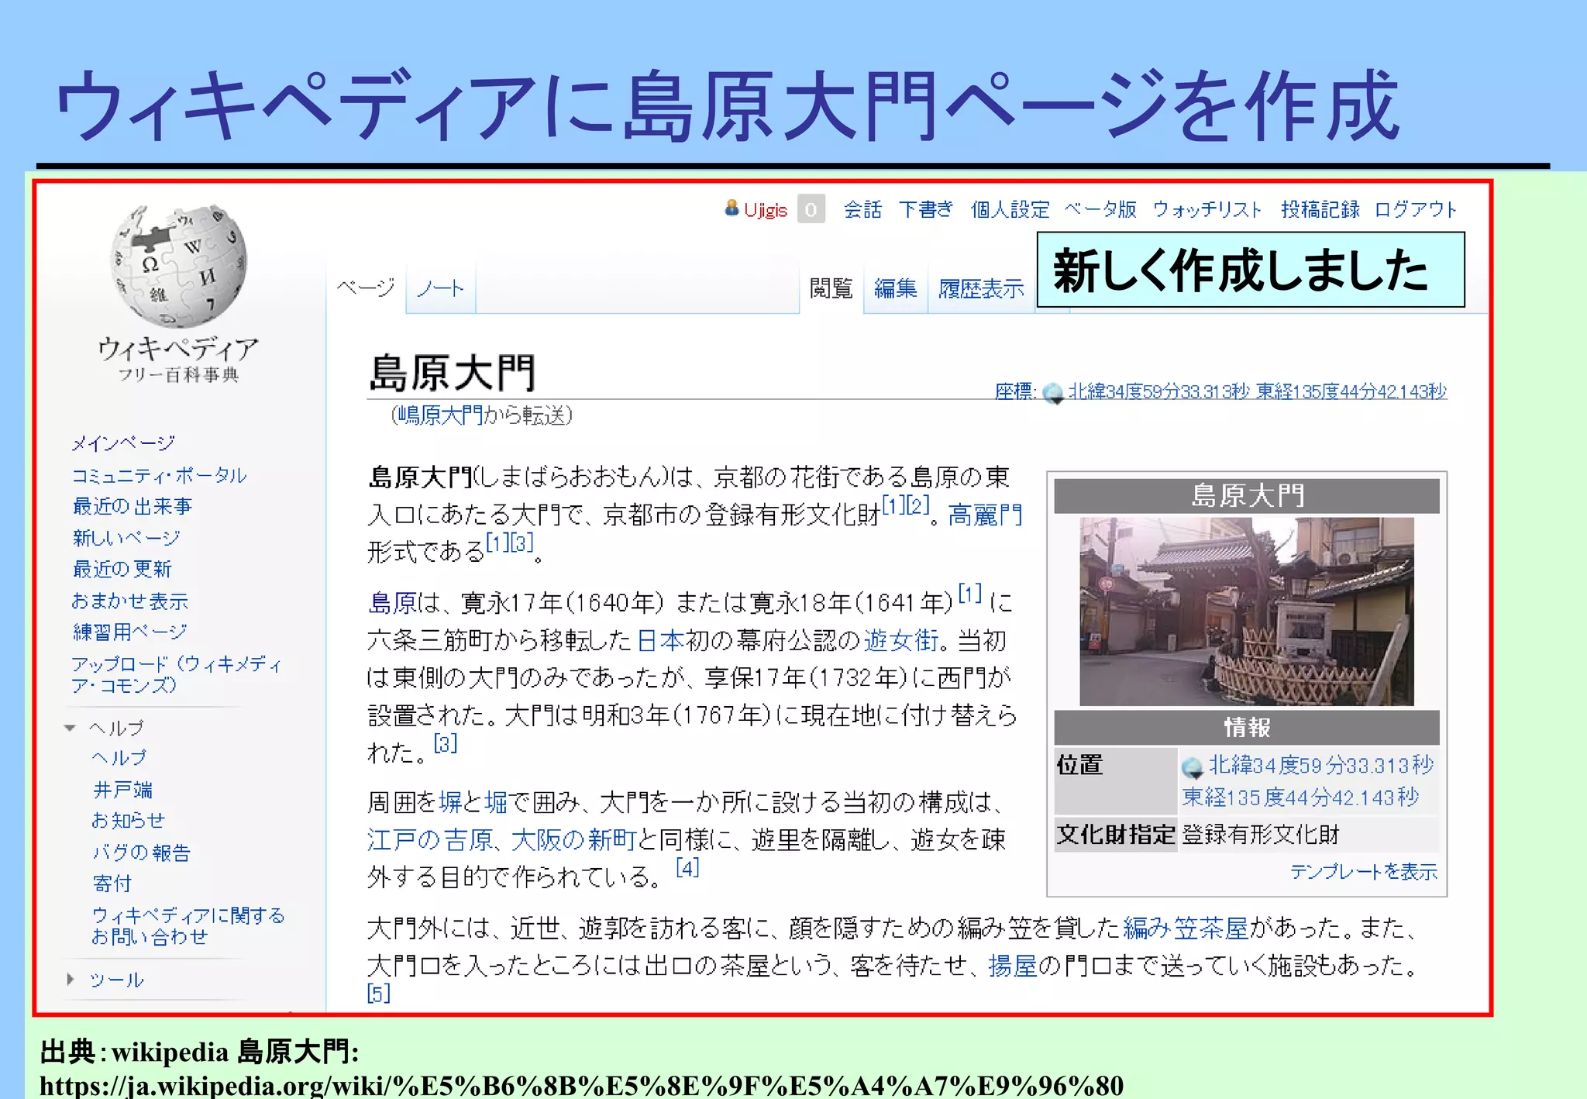
Task: Click the 登録有形文化財 infobox value
Action: [x=1261, y=835]
